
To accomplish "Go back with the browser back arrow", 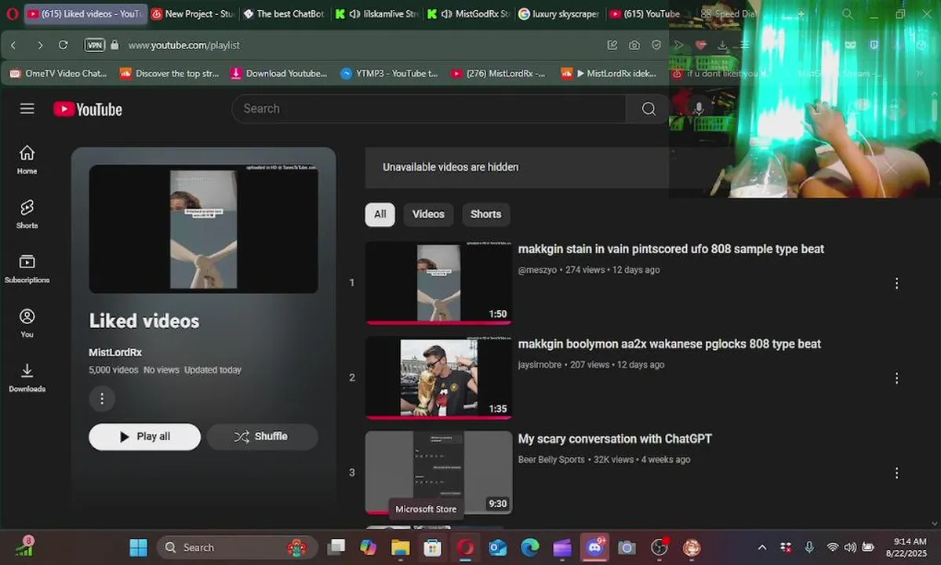I will point(13,46).
